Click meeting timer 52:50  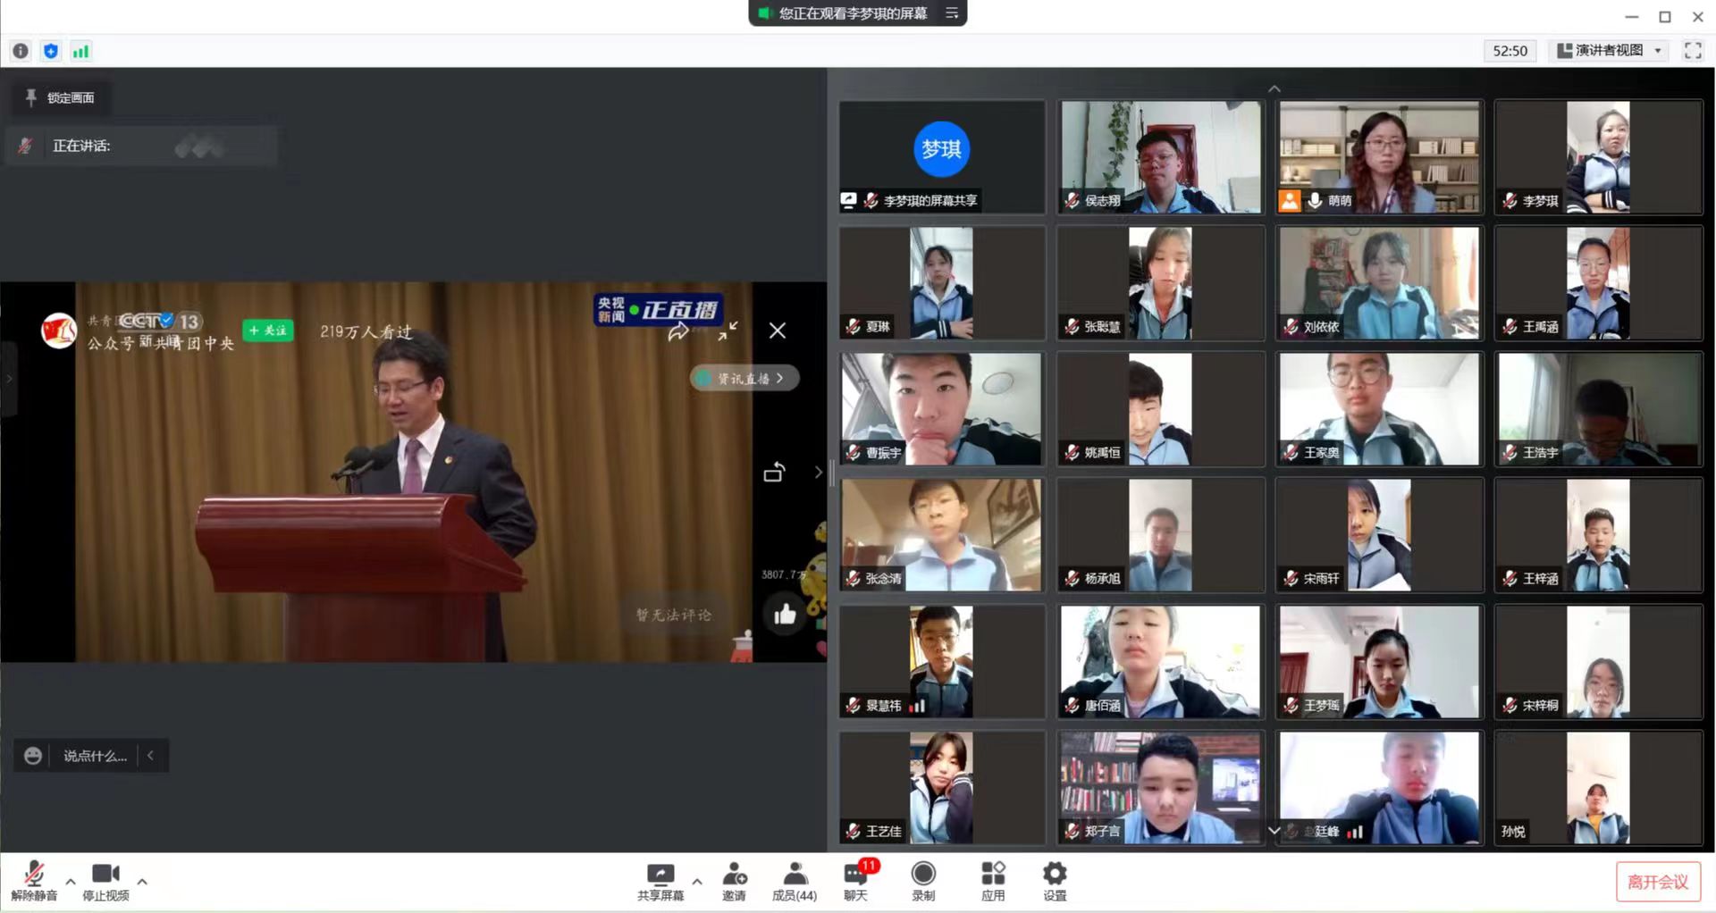click(1510, 51)
